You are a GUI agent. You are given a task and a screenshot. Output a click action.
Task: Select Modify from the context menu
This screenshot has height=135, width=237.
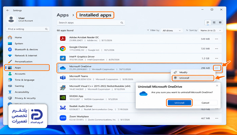[x=193, y=72]
